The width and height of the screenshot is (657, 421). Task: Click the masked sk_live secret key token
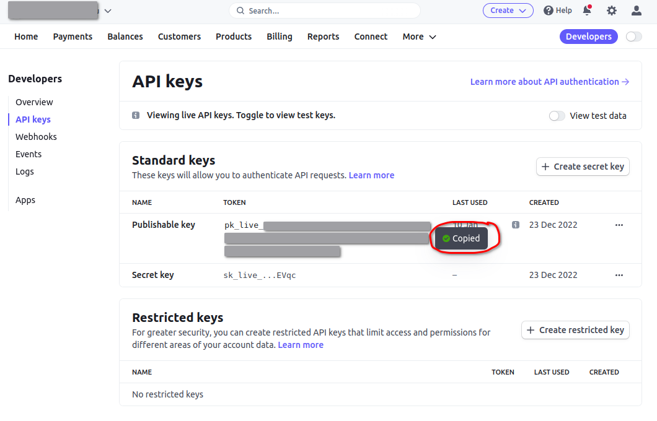click(x=260, y=275)
